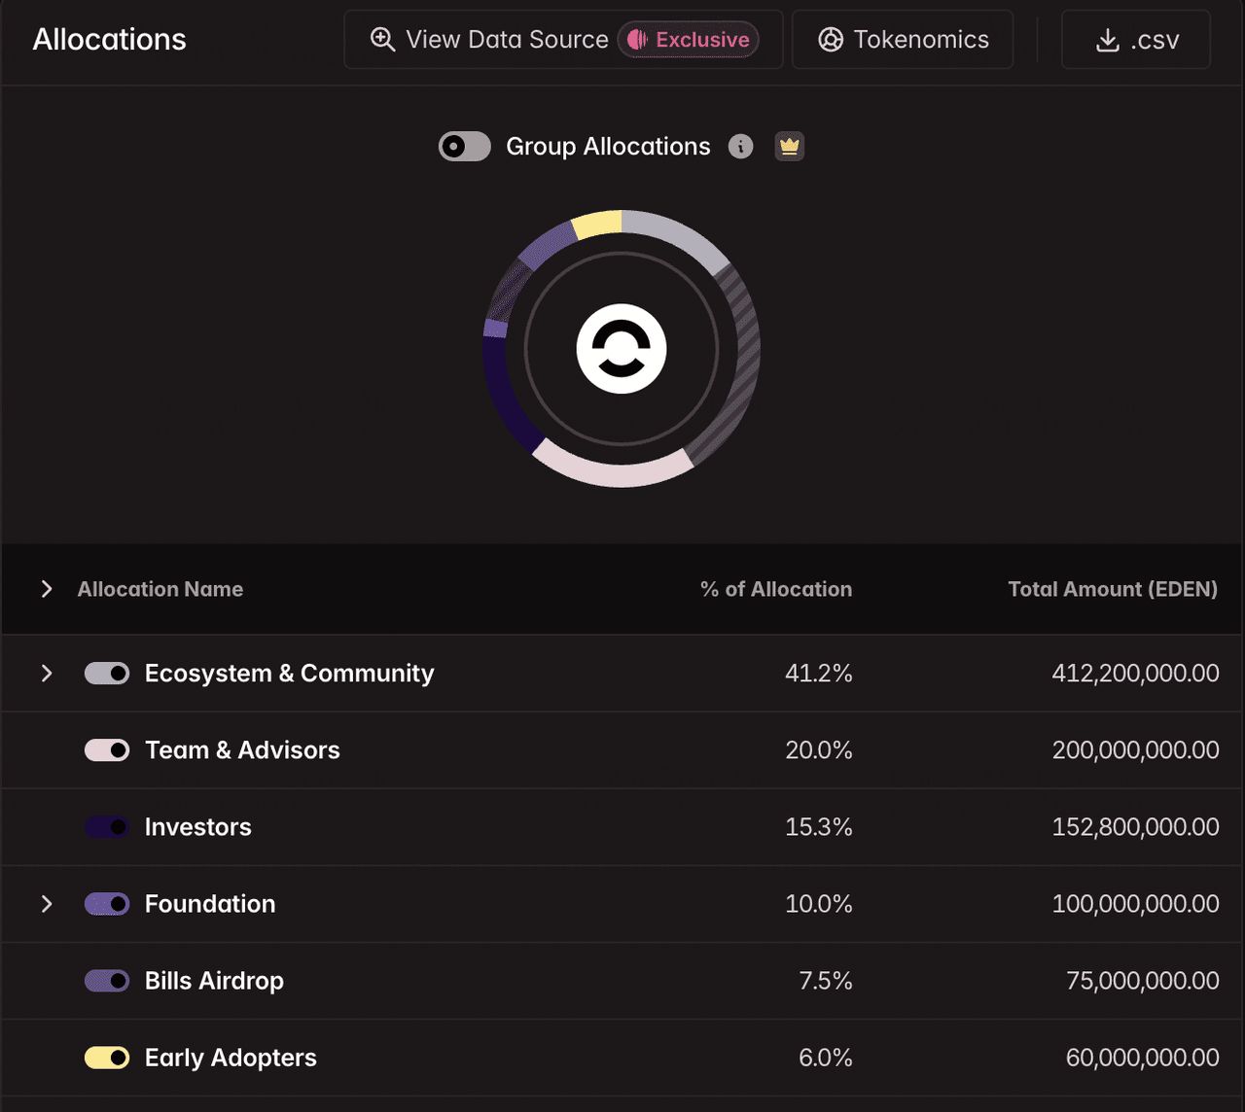Expand all rows via header chevron
This screenshot has width=1245, height=1112.
(x=47, y=589)
